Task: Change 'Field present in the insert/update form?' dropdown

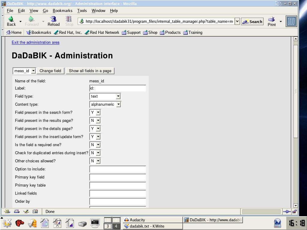Action: (x=95, y=137)
